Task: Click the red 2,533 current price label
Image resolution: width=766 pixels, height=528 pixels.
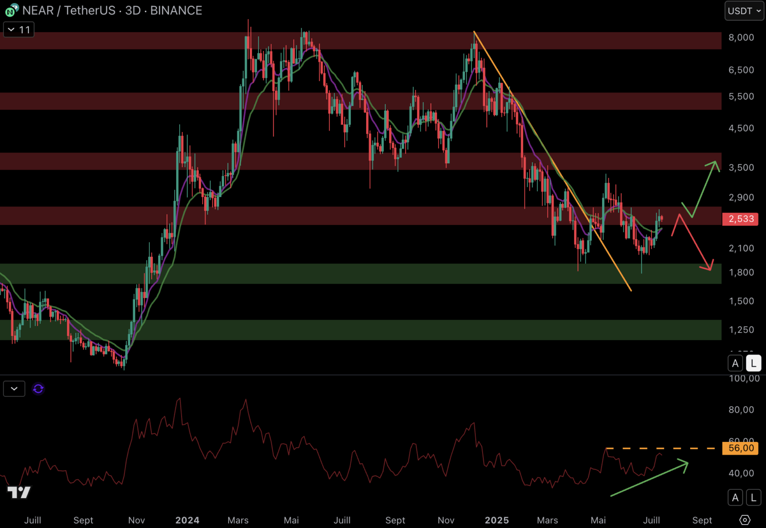Action: (741, 219)
